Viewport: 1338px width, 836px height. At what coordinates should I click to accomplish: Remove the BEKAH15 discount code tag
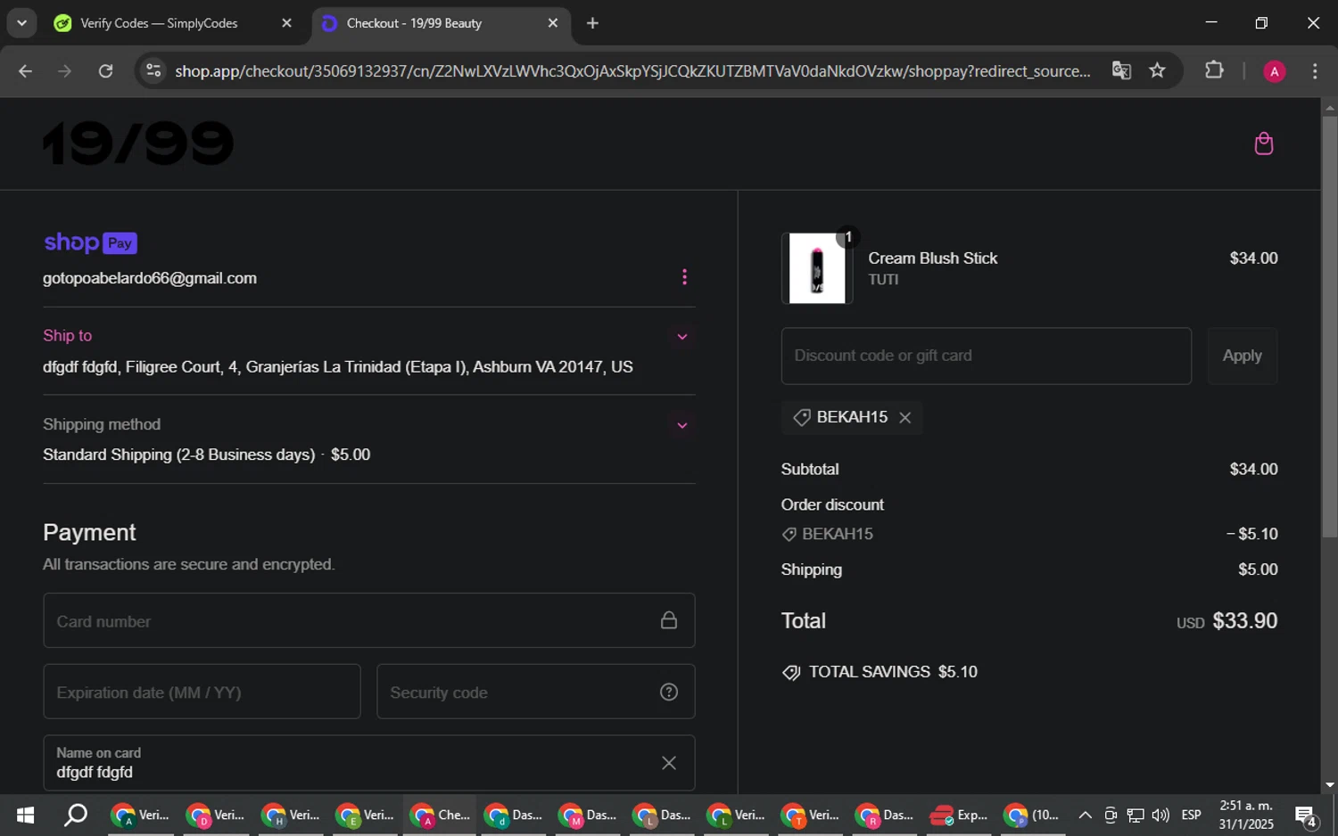[x=905, y=417]
